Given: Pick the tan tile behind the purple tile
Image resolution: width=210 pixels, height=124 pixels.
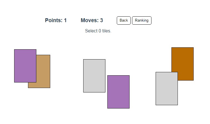Looking at the screenshot, I should (x=43, y=72).
